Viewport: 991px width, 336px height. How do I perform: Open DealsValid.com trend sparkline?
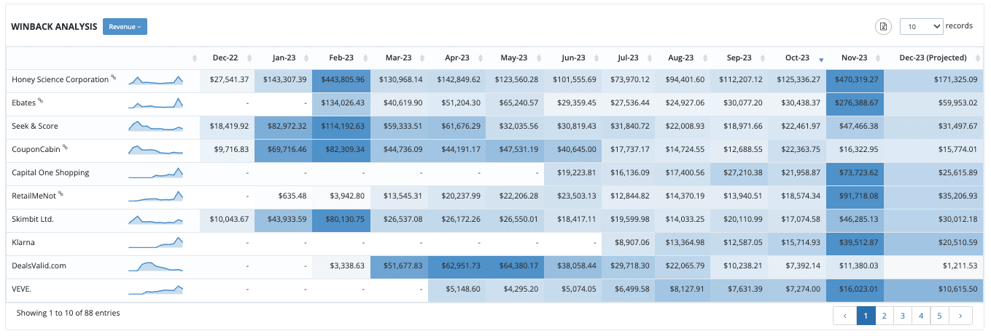tap(156, 266)
